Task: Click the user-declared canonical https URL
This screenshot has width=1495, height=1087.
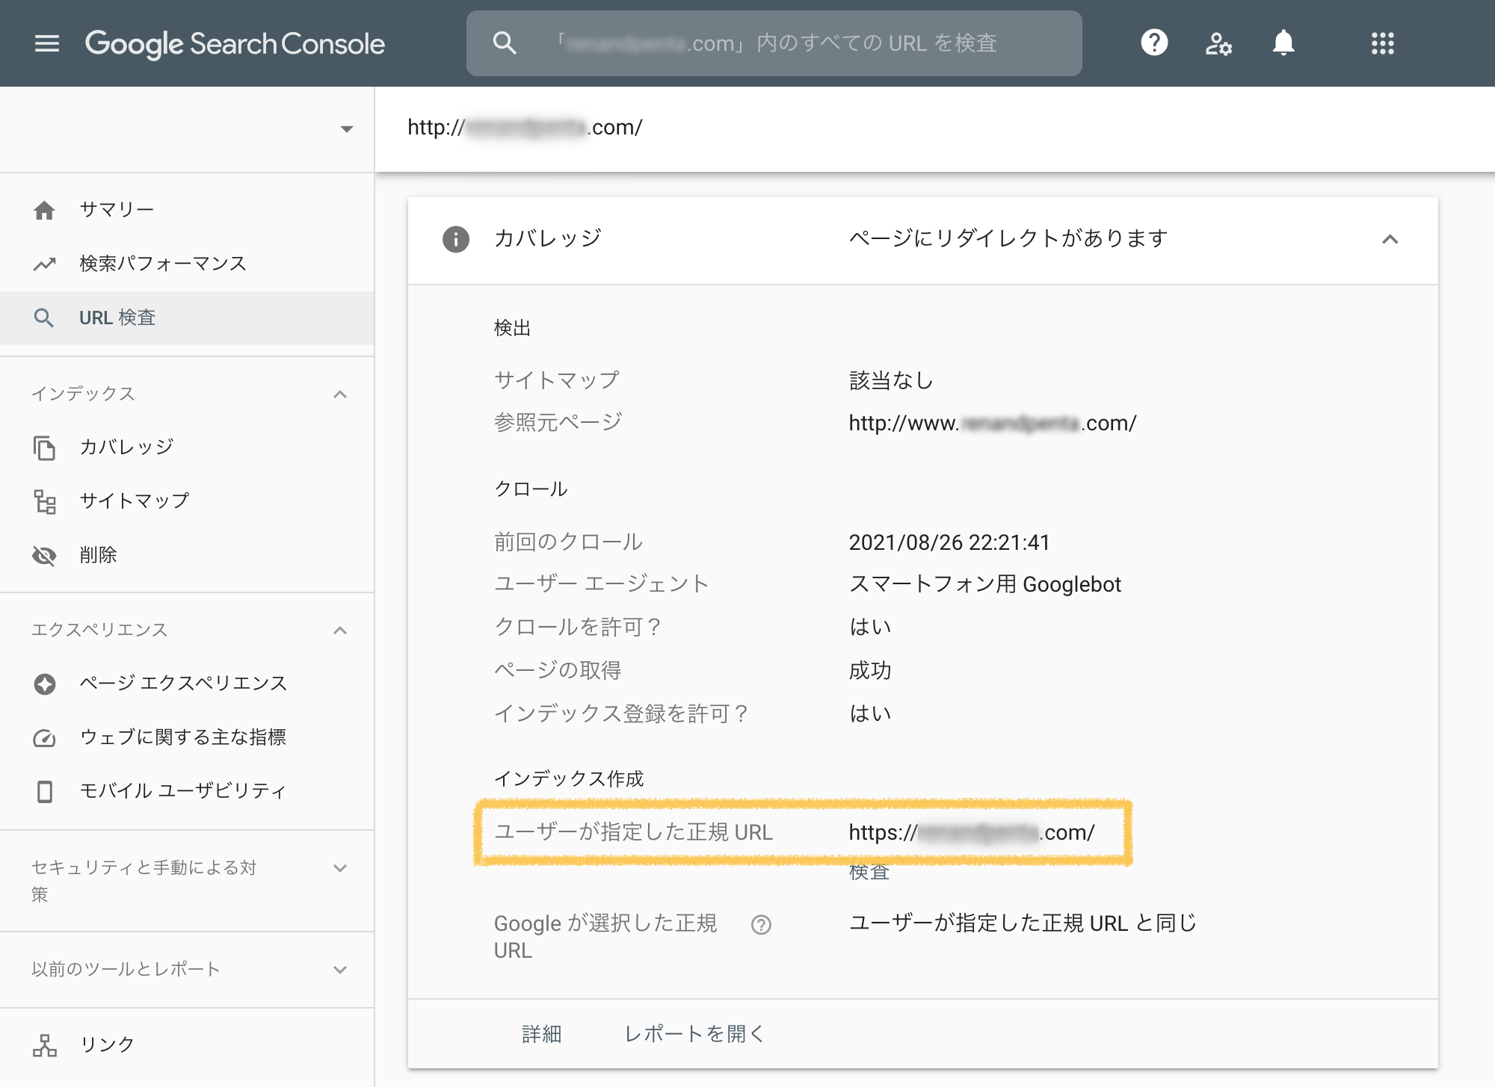Action: tap(971, 832)
